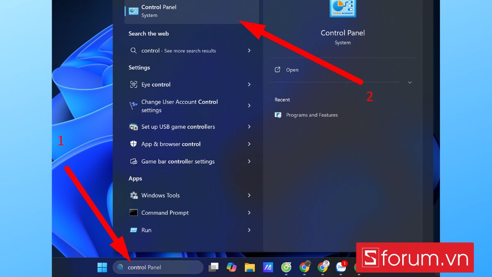Image resolution: width=492 pixels, height=277 pixels.
Task: Expand more actions chevron in preview pane
Action: [410, 82]
